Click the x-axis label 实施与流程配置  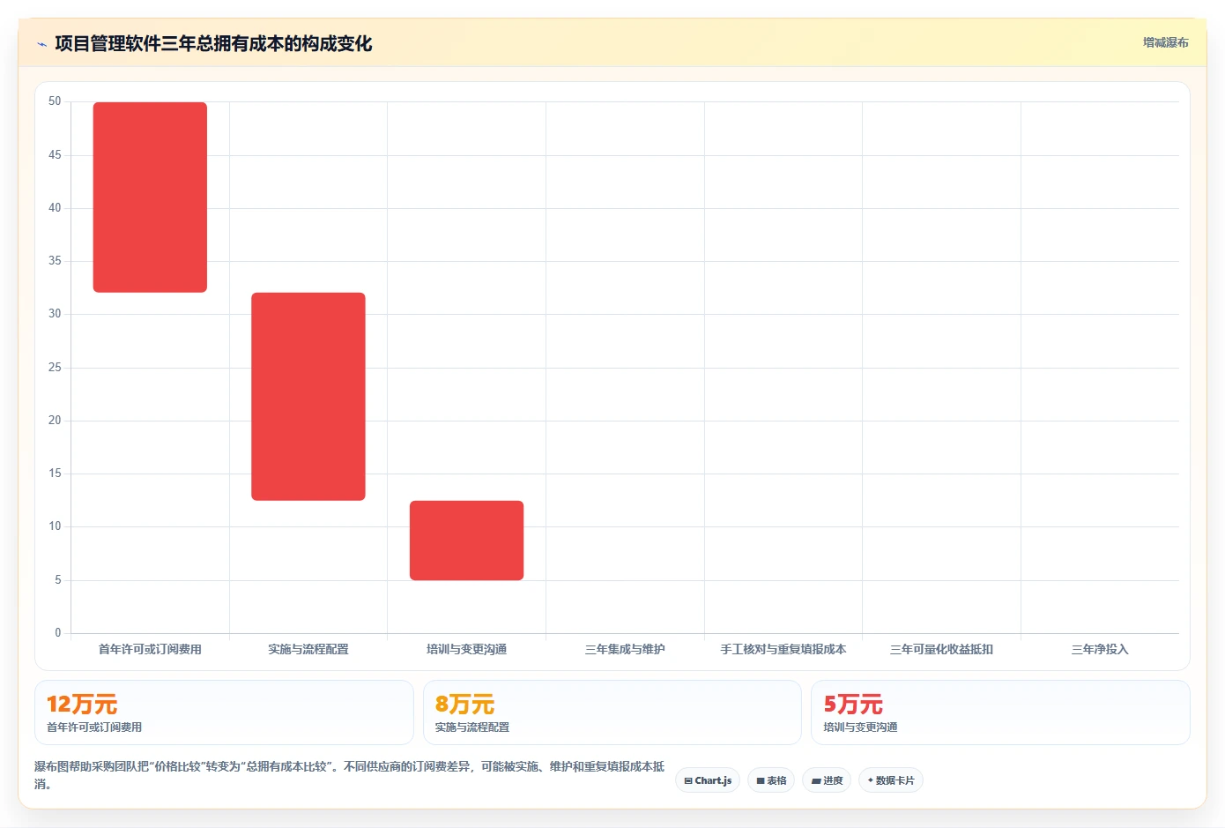click(308, 649)
